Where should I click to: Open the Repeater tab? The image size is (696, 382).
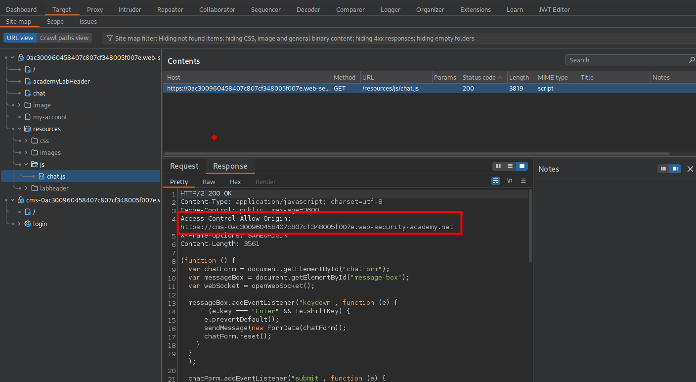point(170,9)
